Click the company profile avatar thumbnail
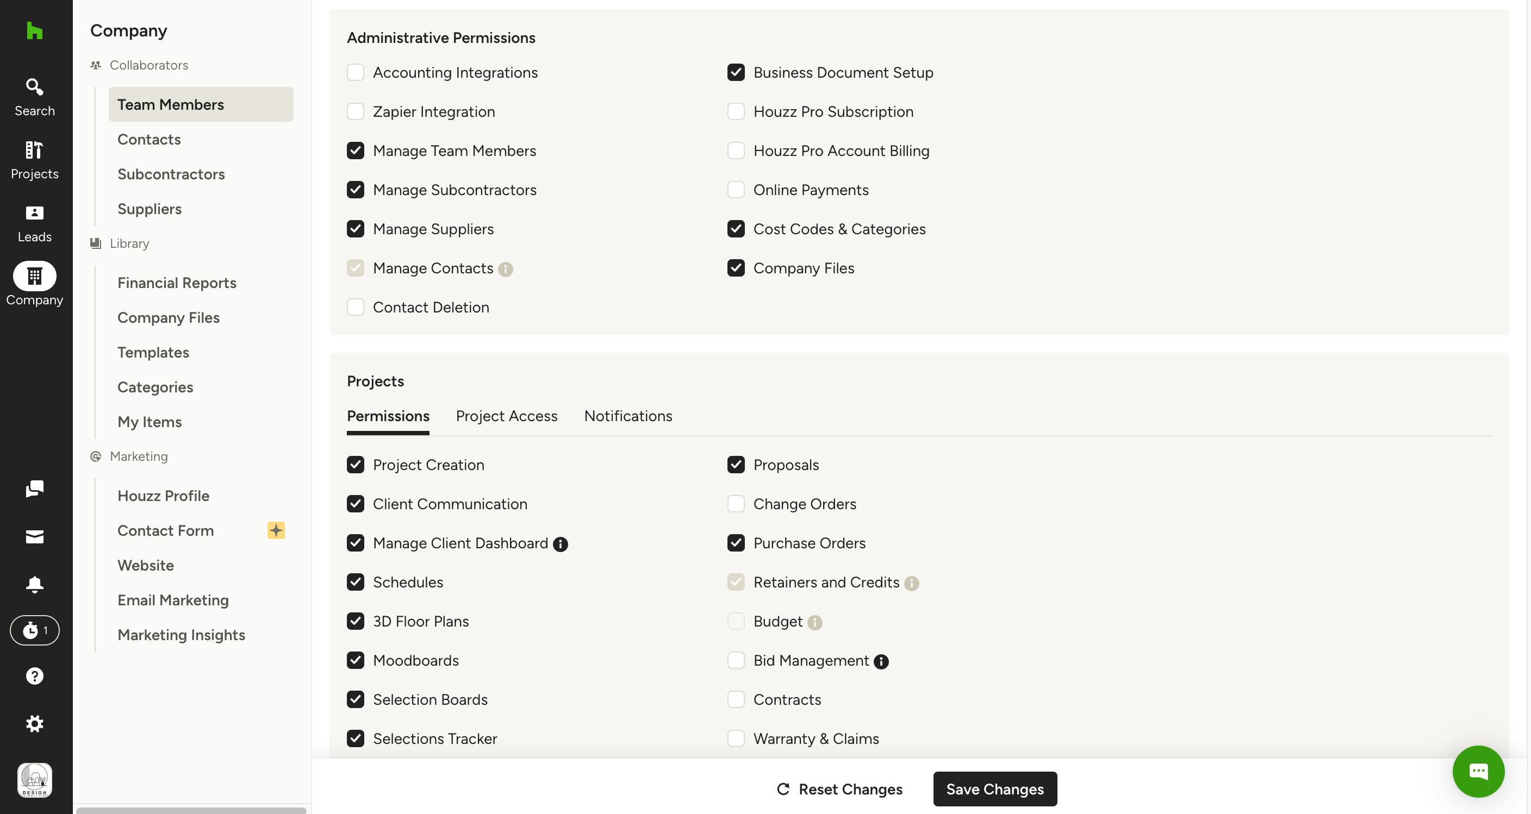This screenshot has height=814, width=1531. [x=34, y=780]
